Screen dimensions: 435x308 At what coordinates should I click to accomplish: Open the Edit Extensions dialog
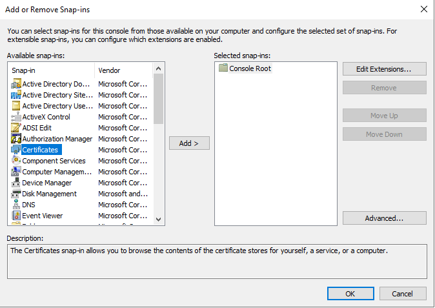(x=384, y=69)
